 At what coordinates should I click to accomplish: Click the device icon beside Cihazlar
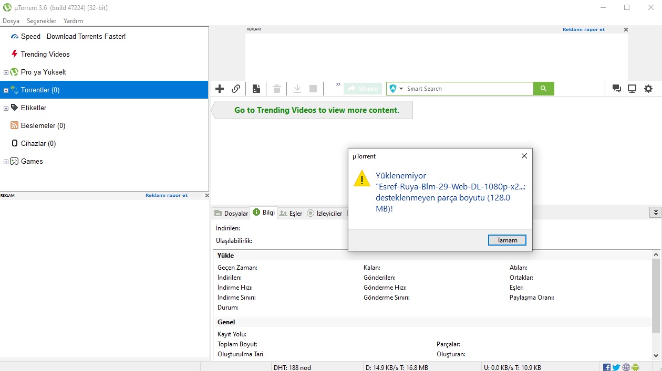(15, 143)
